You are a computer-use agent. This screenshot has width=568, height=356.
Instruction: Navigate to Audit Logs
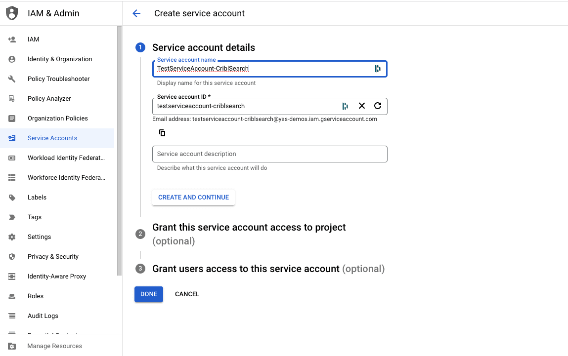43,316
